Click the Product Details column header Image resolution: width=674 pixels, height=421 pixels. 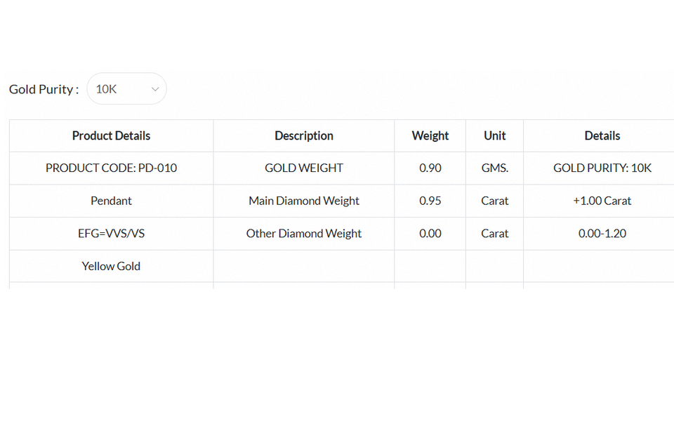point(111,135)
